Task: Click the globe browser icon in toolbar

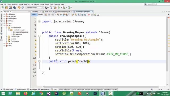Action: [46, 7]
